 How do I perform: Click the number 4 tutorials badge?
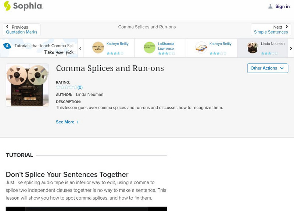(7, 46)
